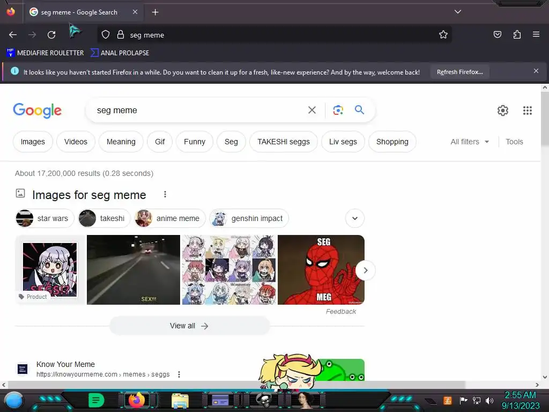Open the MEDIAFIRE ROULETTER bookmark
The image size is (549, 412).
45,53
